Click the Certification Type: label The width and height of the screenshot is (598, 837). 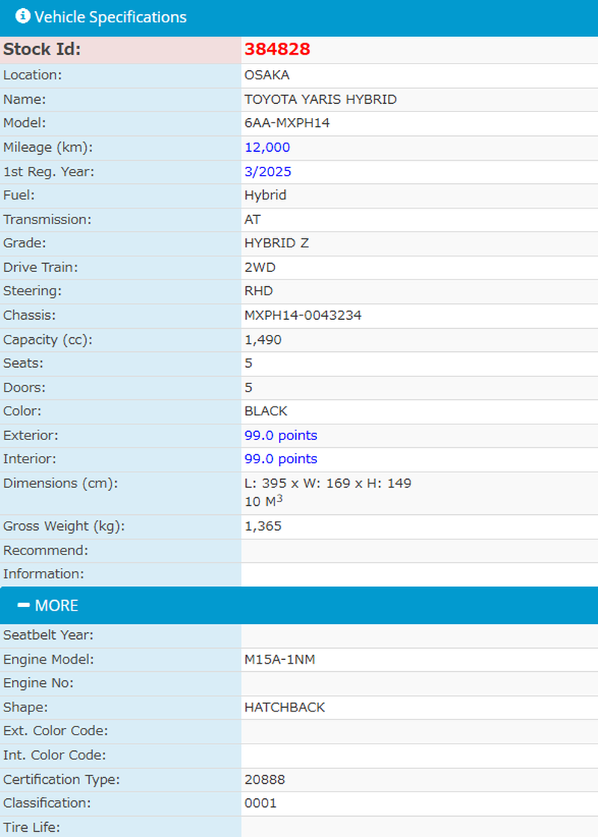pyautogui.click(x=61, y=780)
